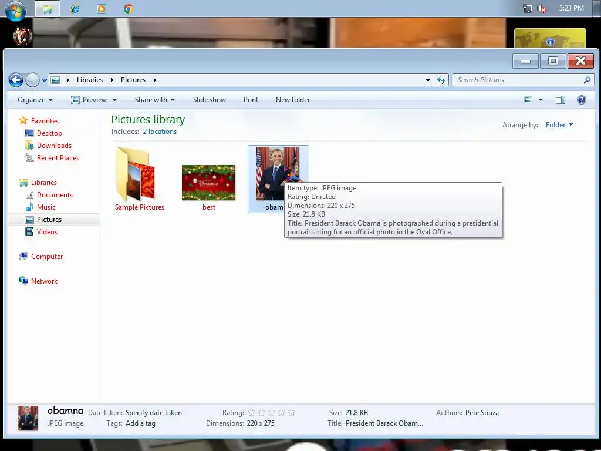Click Specify date taken field
601x451 pixels.
(154, 413)
